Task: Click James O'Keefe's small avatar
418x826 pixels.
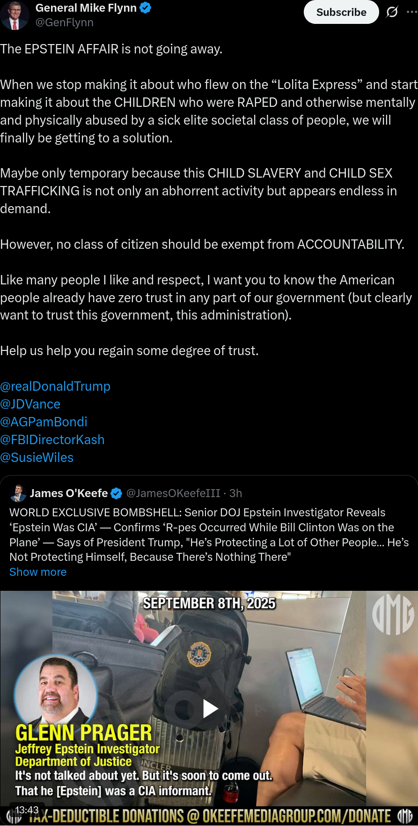Action: click(x=18, y=493)
